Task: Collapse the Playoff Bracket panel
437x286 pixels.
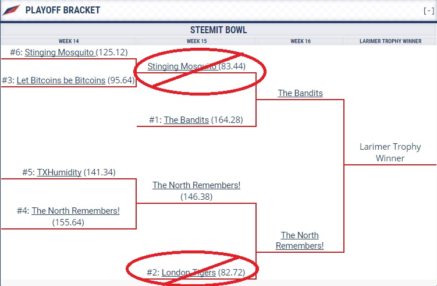Action: (428, 10)
